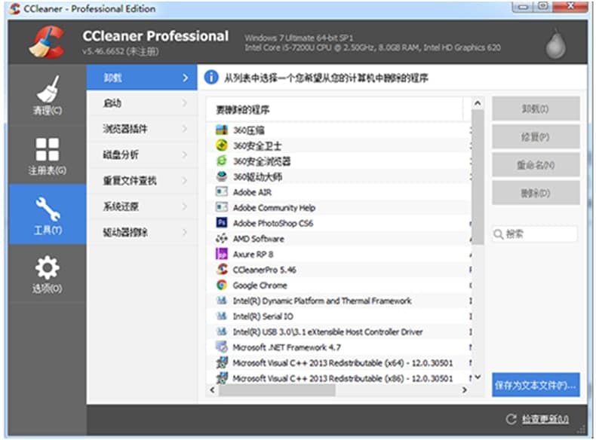The height and width of the screenshot is (440, 596).
Task: Select the 360安全卫士 icon
Action: pos(222,145)
